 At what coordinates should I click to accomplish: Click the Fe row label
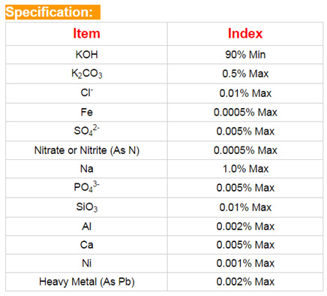pyautogui.click(x=86, y=112)
